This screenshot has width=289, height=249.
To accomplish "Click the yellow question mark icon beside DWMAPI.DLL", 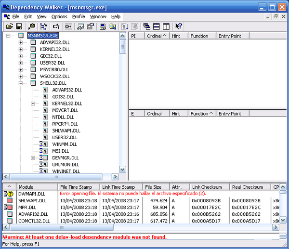I will (x=10, y=194).
